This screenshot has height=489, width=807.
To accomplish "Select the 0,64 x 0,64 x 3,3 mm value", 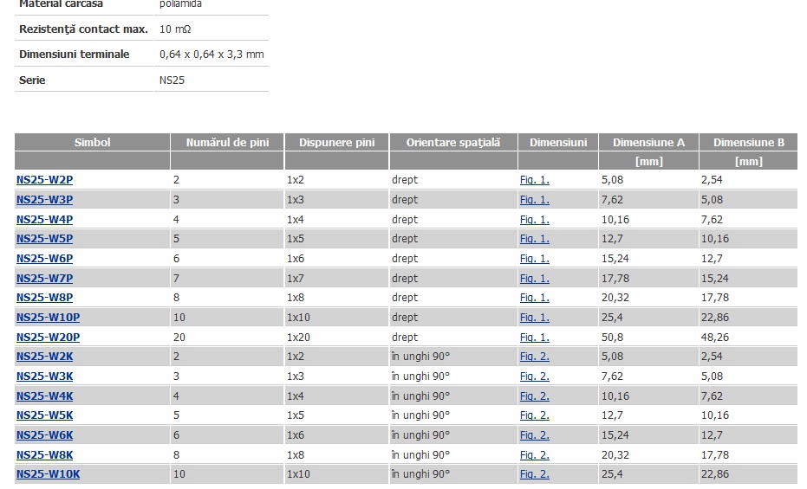I will pyautogui.click(x=212, y=55).
